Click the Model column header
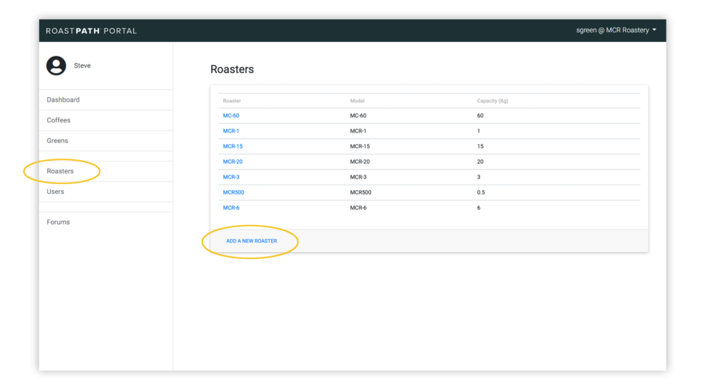 (x=357, y=101)
